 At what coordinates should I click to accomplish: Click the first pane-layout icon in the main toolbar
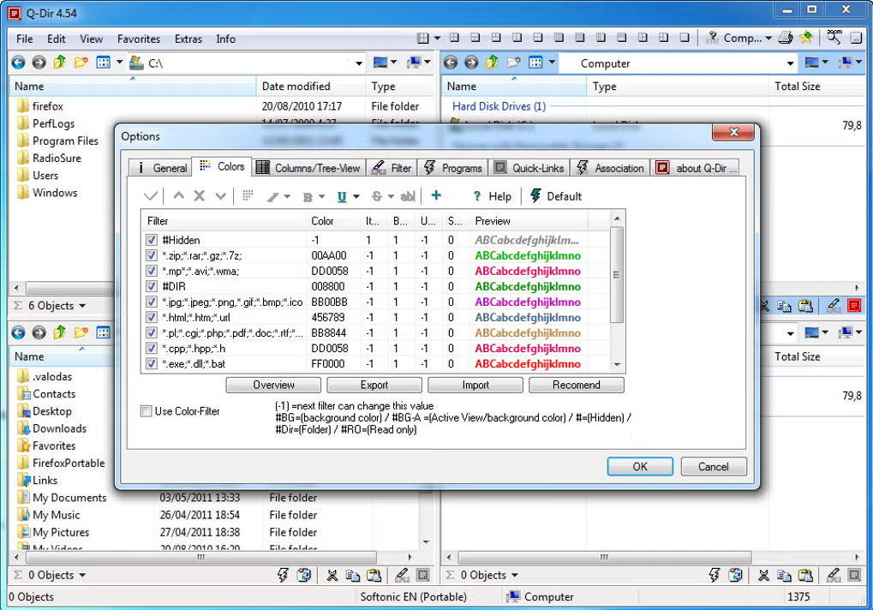coord(423,38)
